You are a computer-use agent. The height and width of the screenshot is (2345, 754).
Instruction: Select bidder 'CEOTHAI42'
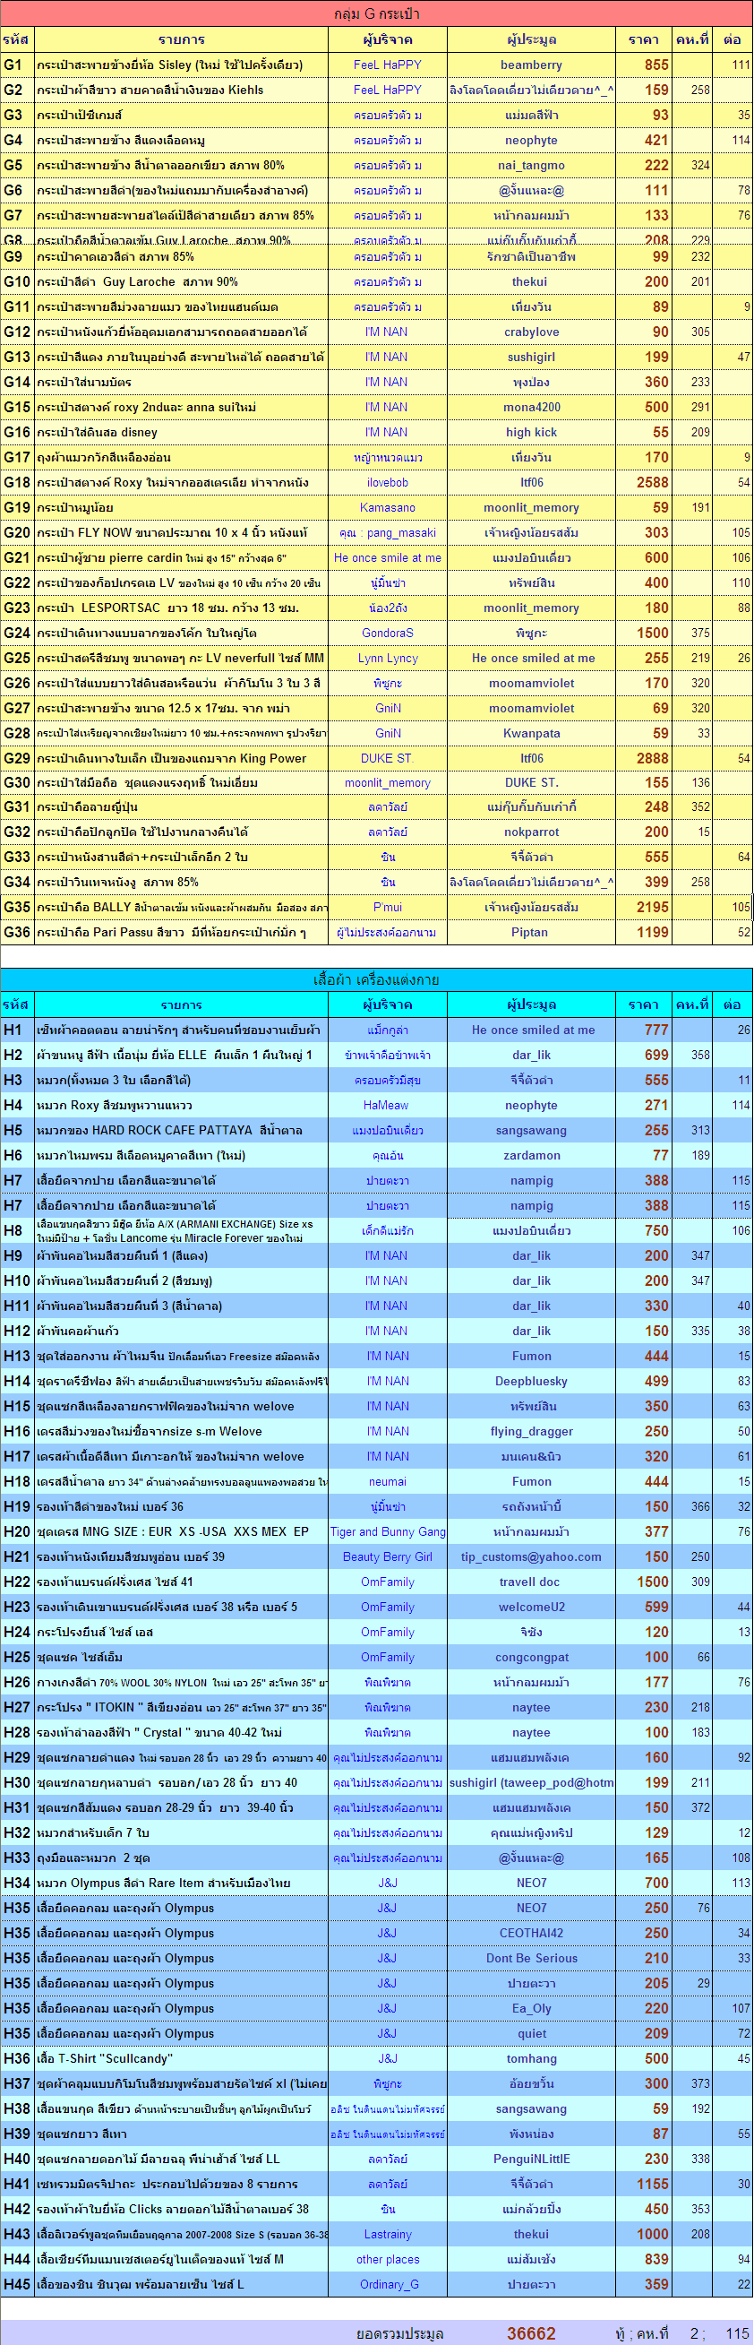tap(531, 1933)
